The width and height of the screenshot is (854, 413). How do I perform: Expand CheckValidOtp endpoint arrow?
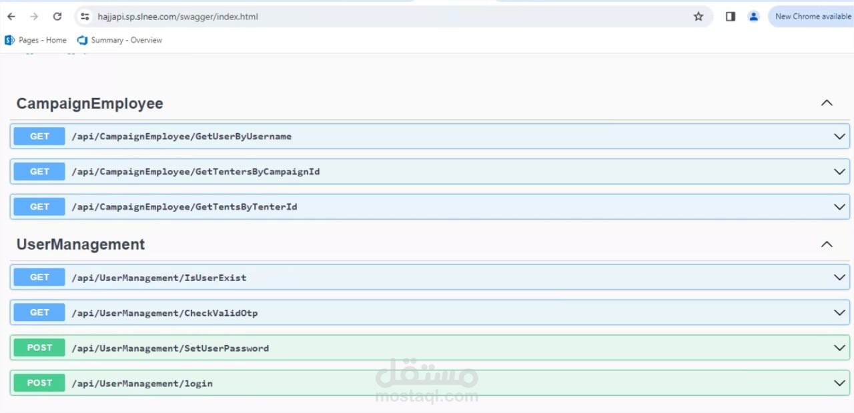pos(839,313)
